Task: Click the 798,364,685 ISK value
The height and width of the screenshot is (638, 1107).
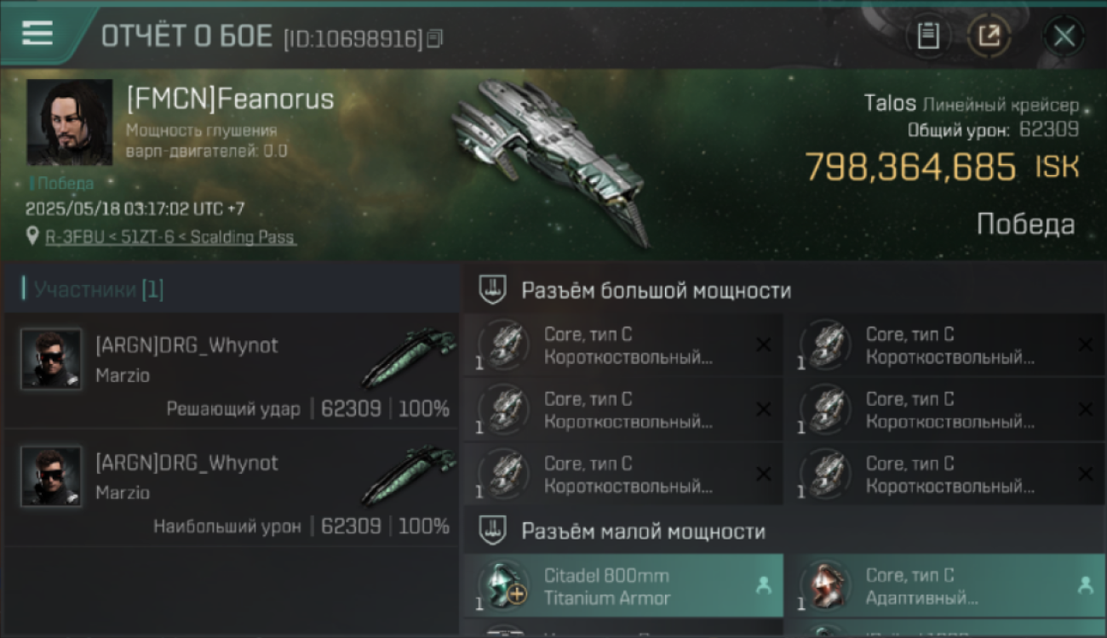Action: (942, 167)
